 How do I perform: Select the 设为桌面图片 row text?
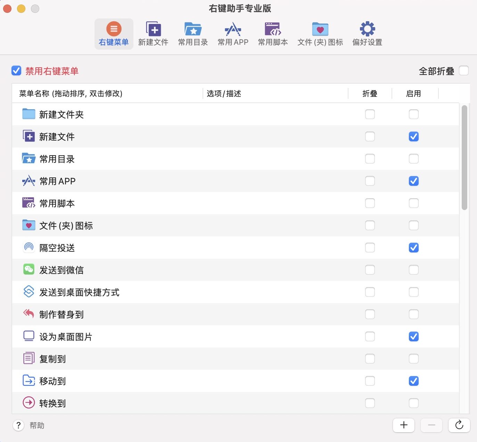66,337
